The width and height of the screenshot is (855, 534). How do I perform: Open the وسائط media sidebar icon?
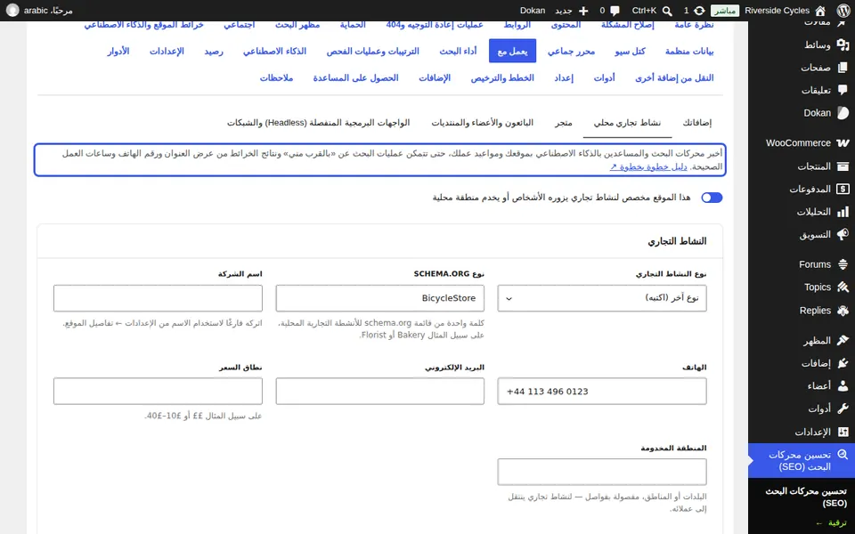pyautogui.click(x=843, y=44)
